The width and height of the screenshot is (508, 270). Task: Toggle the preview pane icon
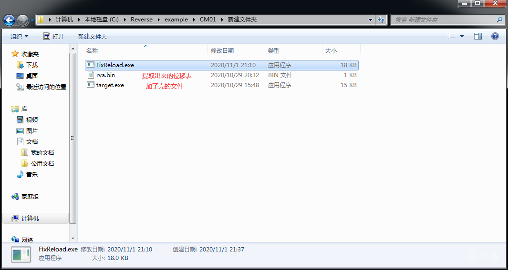click(x=478, y=36)
